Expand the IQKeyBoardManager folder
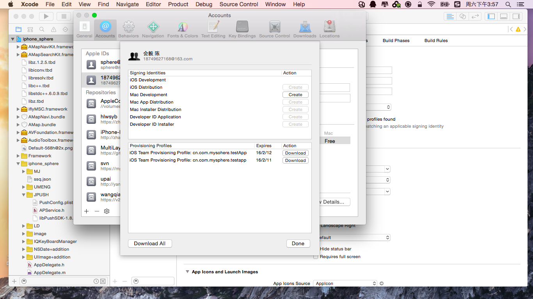533x299 pixels. tap(23, 241)
